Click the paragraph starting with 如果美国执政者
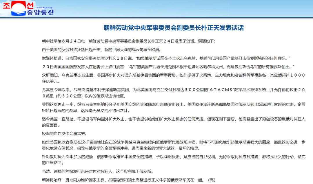This screenshot has height=184, width=313. tap(173, 145)
